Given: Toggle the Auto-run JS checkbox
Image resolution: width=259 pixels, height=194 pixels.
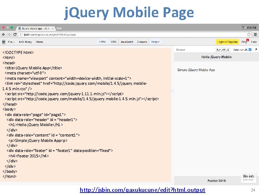Looking at the screenshot, I should (x=250, y=50).
